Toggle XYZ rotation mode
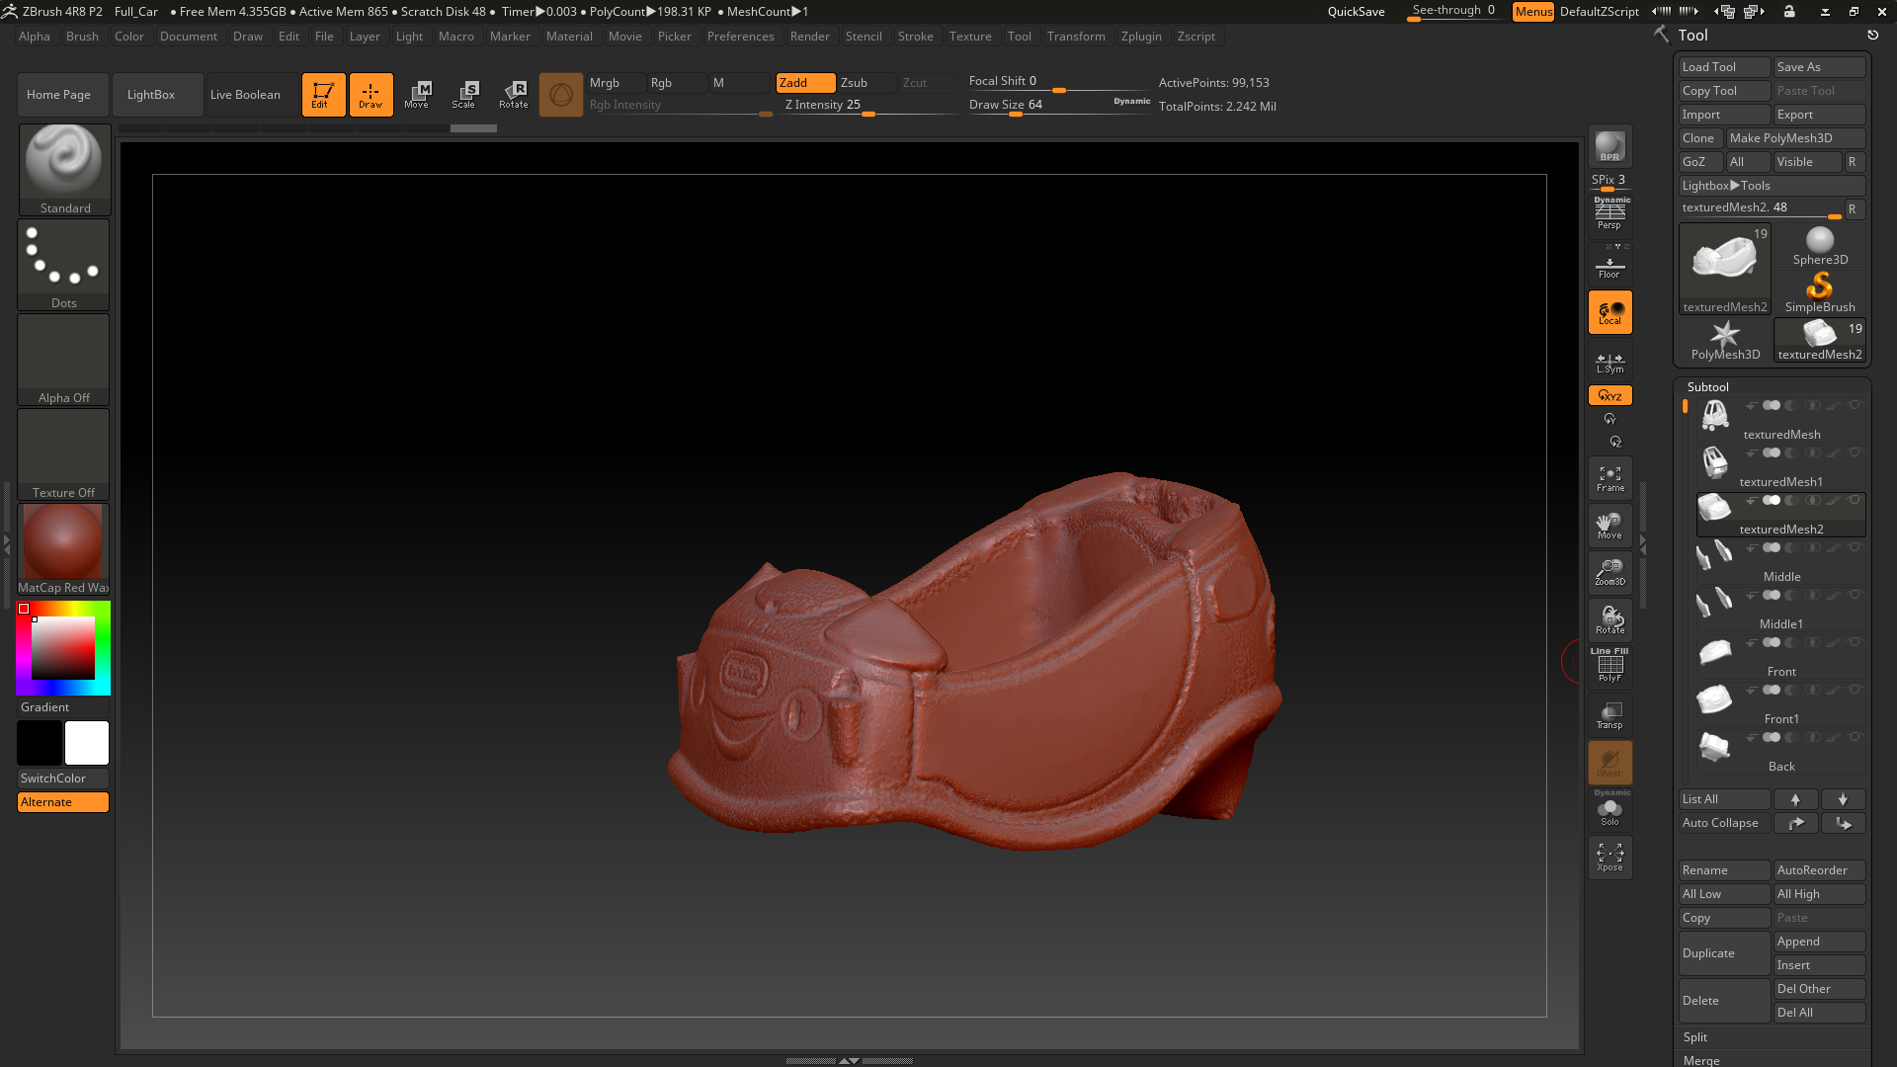 click(1609, 395)
